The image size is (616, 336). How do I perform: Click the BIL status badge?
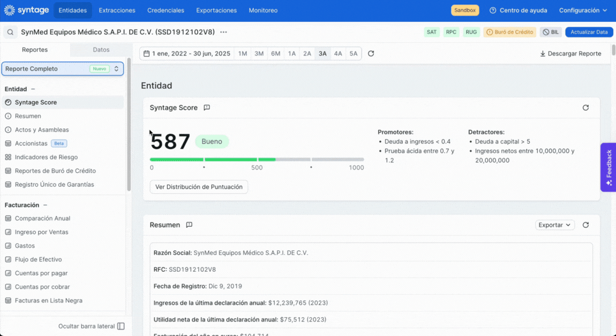(x=551, y=32)
